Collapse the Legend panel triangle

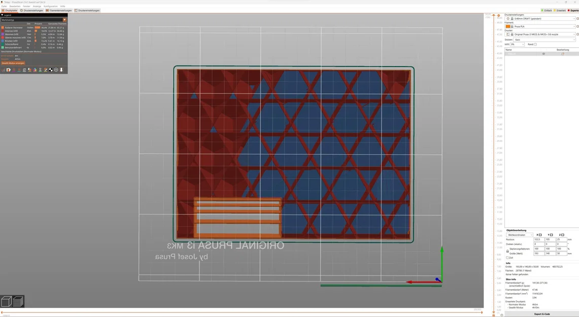(2, 15)
